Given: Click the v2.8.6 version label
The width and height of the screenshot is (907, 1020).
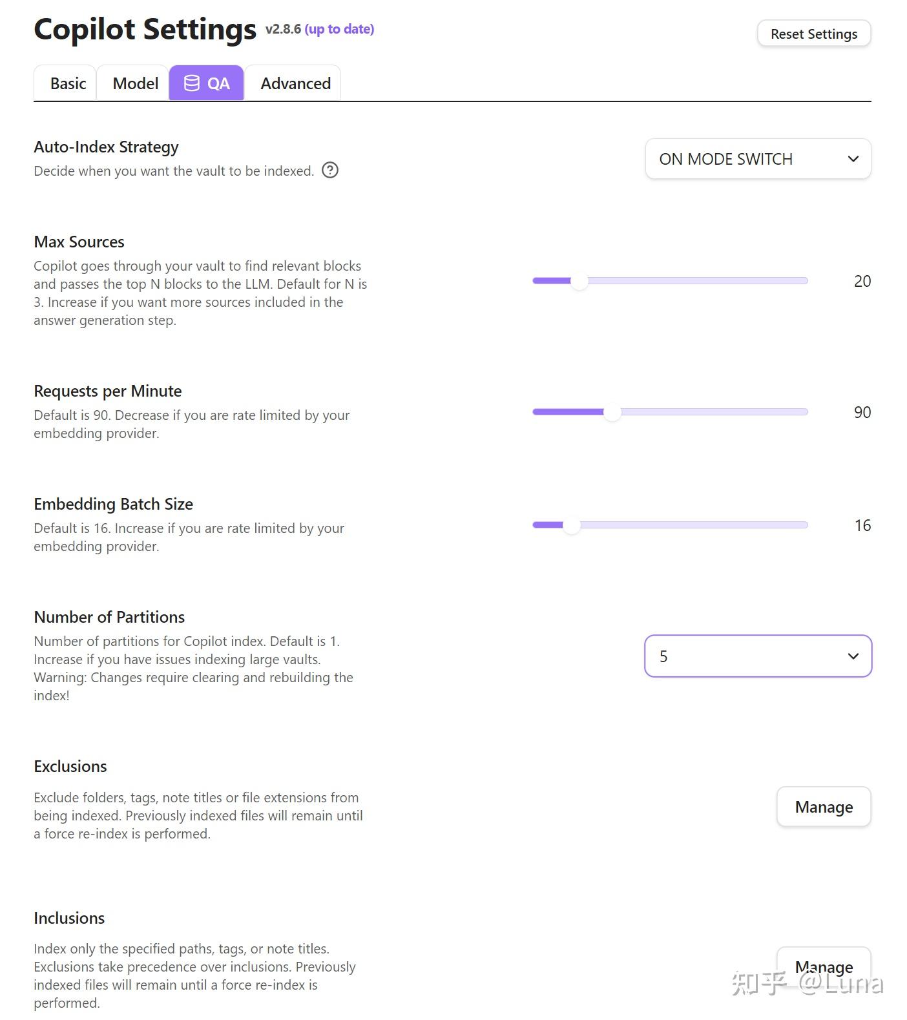Looking at the screenshot, I should click(x=283, y=29).
